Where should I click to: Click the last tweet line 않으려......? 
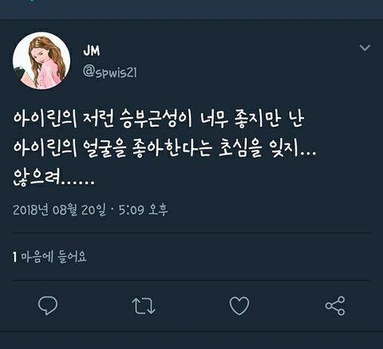click(x=53, y=178)
